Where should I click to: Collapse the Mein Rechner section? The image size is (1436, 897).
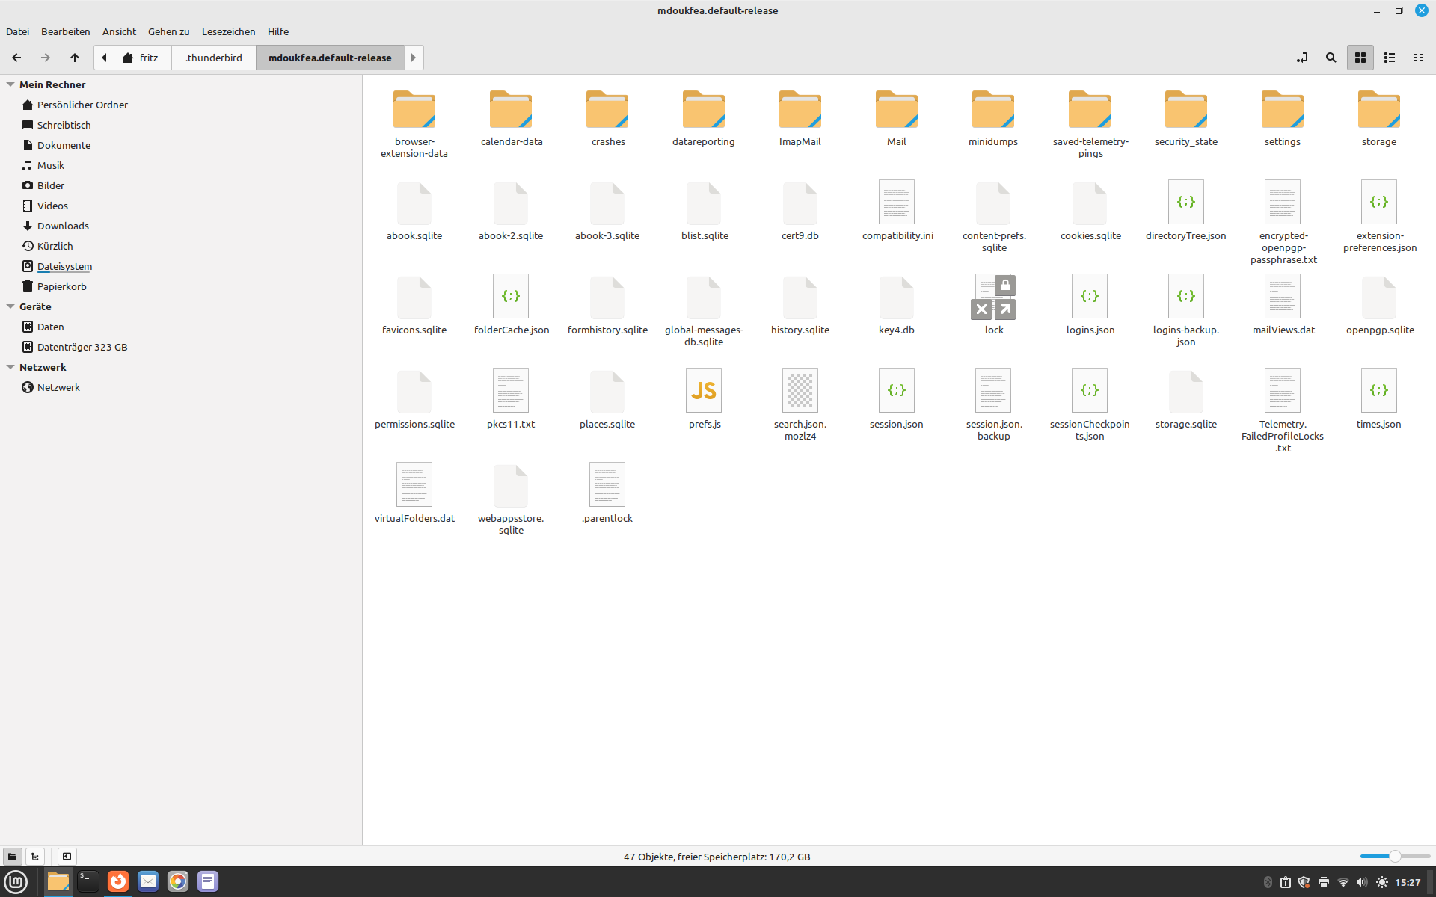[10, 84]
